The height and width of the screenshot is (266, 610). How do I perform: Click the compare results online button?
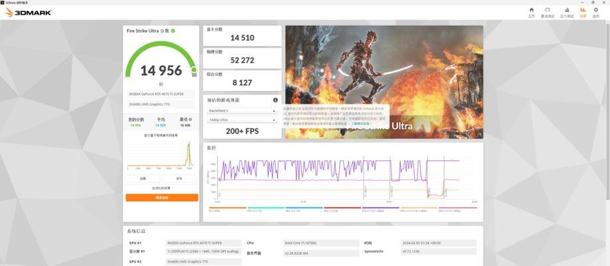pyautogui.click(x=162, y=188)
